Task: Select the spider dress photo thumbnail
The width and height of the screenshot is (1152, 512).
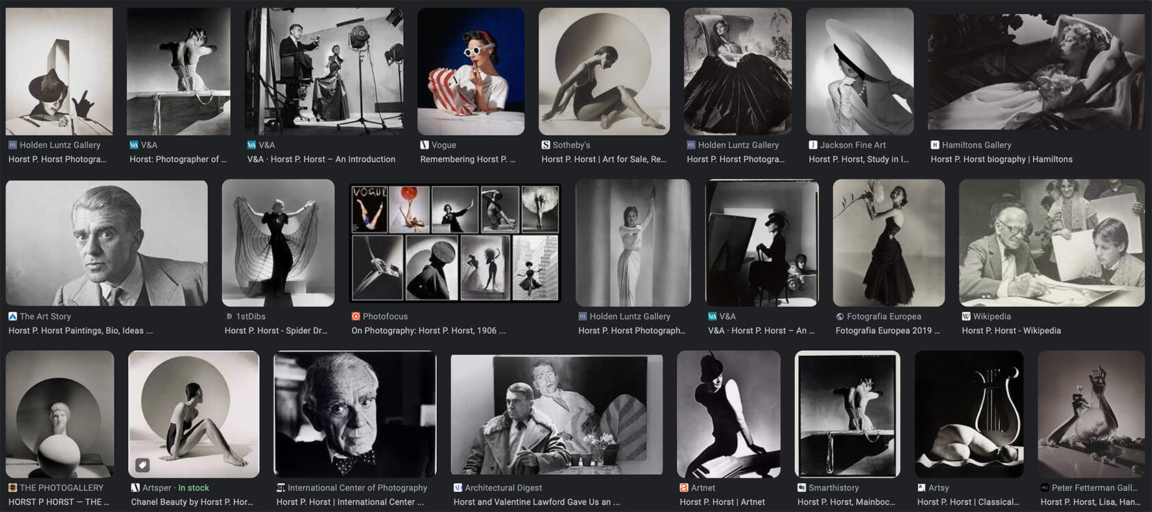Action: click(x=278, y=243)
